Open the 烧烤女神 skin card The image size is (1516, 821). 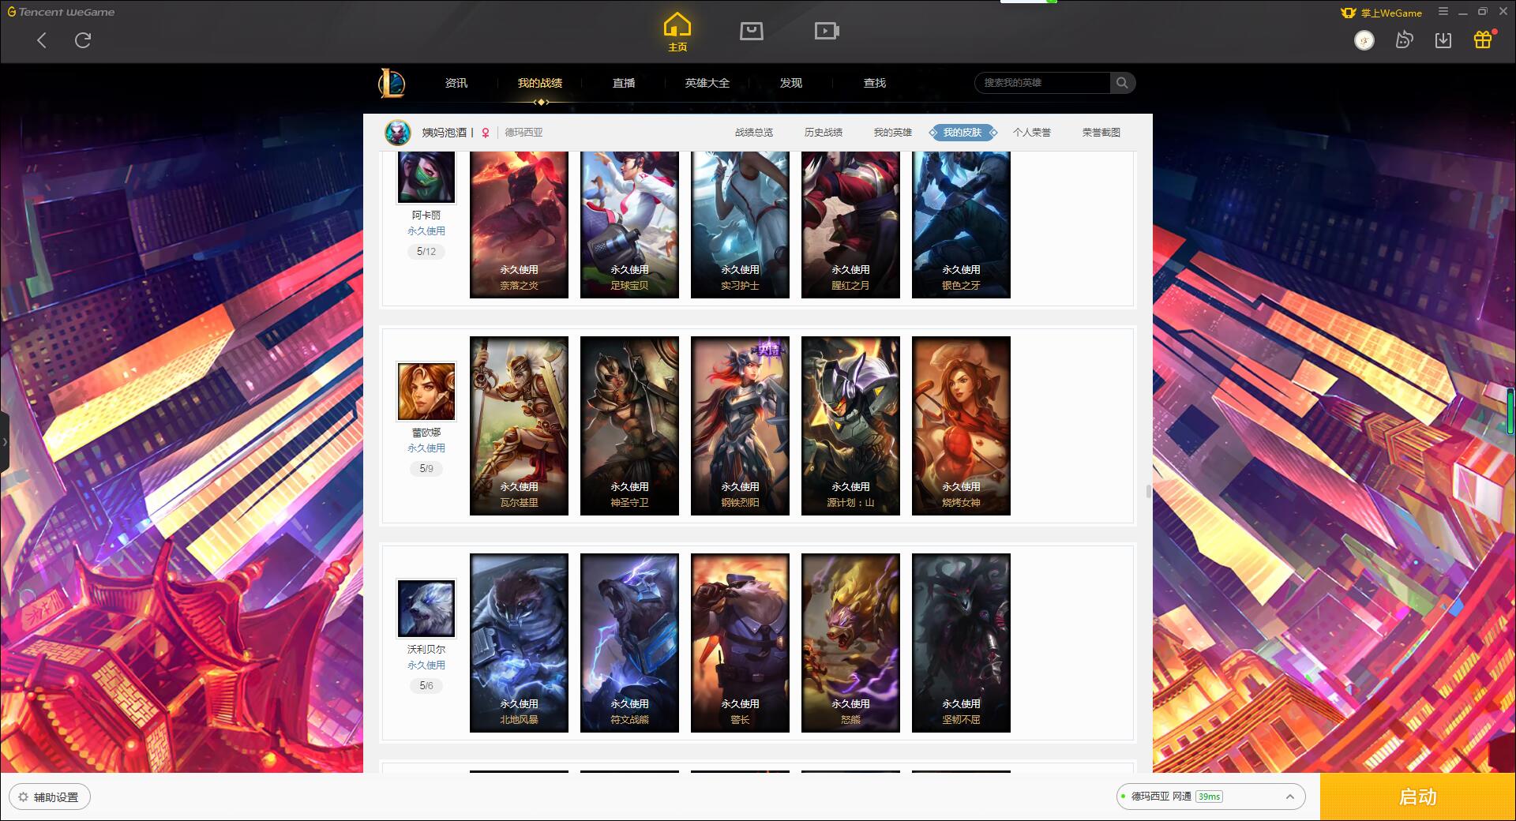pos(961,426)
